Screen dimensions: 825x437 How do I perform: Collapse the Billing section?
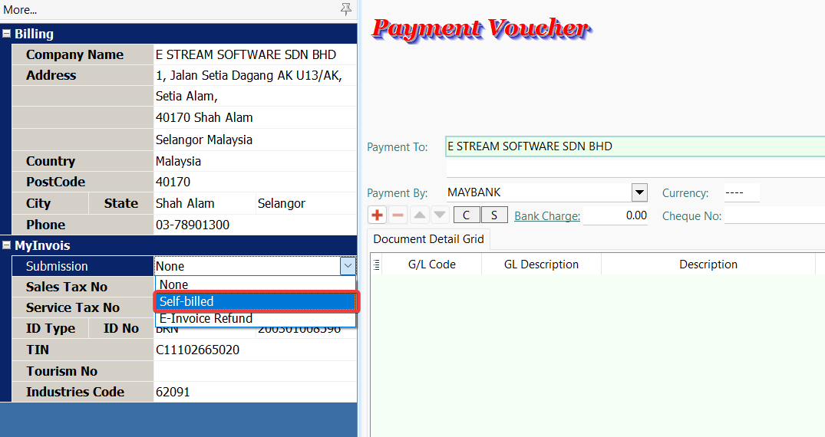[x=6, y=34]
